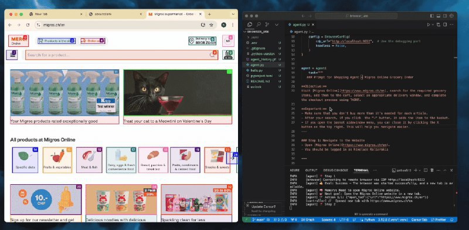Select Python language mode in status bar
469x230 pixels.
tap(368, 219)
